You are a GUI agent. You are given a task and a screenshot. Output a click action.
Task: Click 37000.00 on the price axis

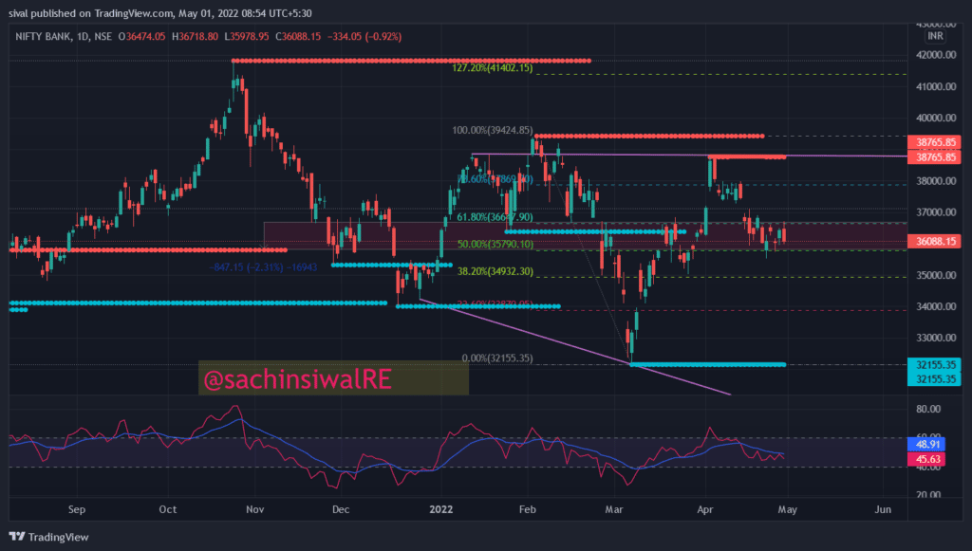coord(936,212)
